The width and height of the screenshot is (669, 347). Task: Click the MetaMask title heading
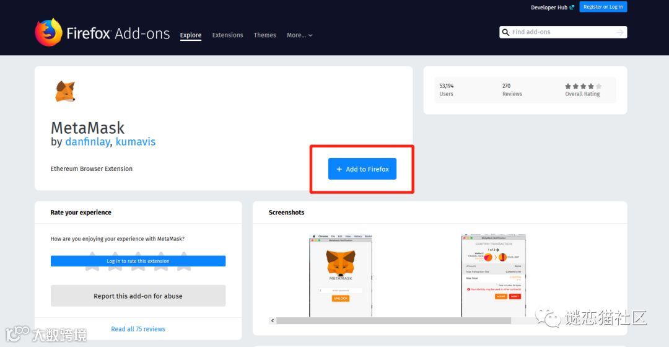point(87,128)
